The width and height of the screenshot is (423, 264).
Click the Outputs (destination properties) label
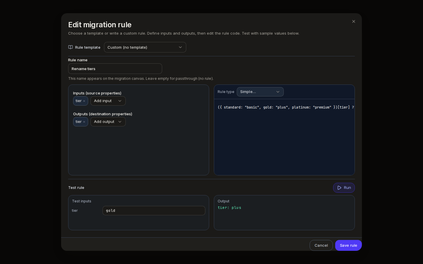tap(103, 114)
